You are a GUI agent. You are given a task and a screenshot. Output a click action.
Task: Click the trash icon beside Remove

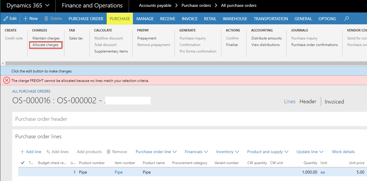pos(109,152)
